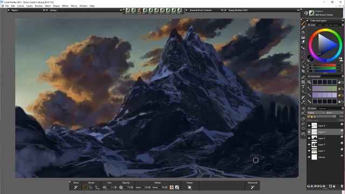Viewport: 345px width, 194px height.
Task: Open the Harmonies panel options menu
Action: click(343, 76)
